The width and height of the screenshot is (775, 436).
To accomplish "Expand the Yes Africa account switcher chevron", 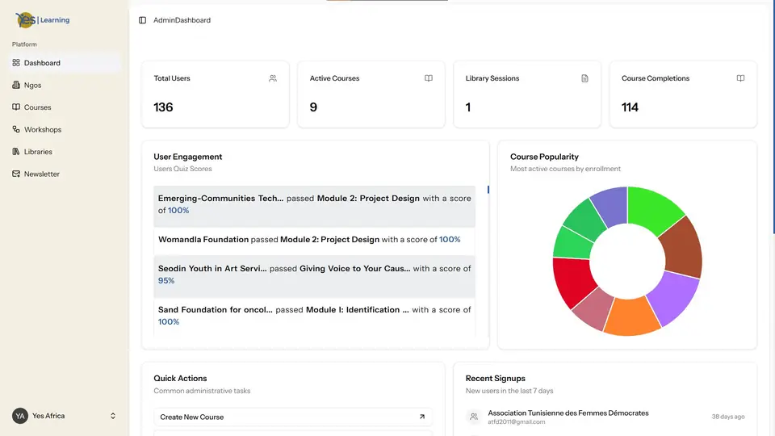I will (x=113, y=416).
